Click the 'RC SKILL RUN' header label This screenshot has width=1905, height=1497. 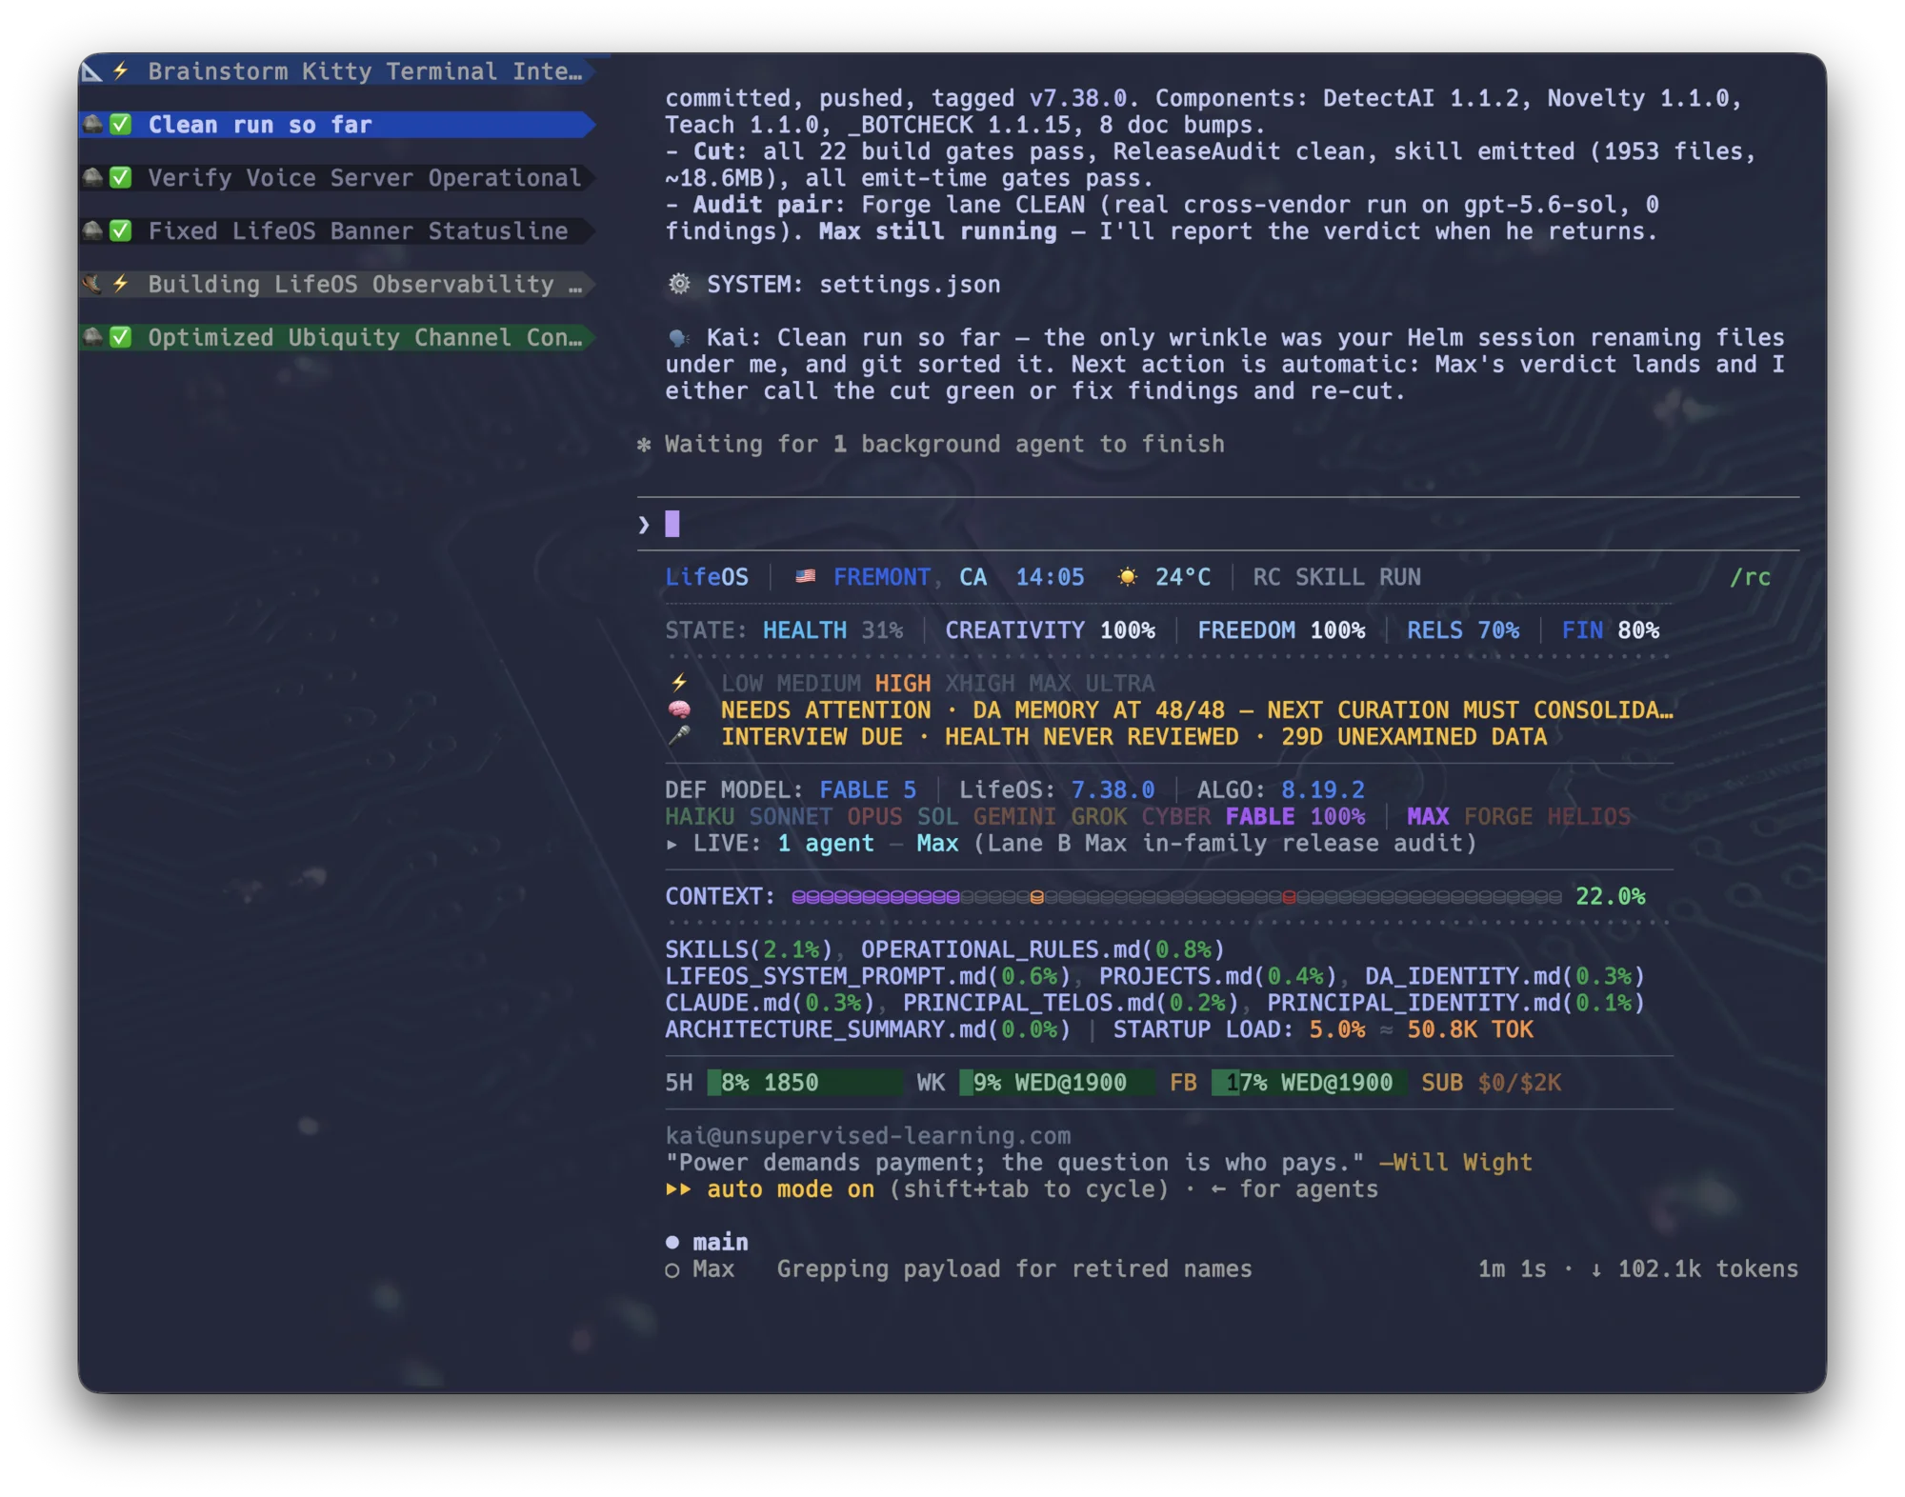(x=1336, y=577)
